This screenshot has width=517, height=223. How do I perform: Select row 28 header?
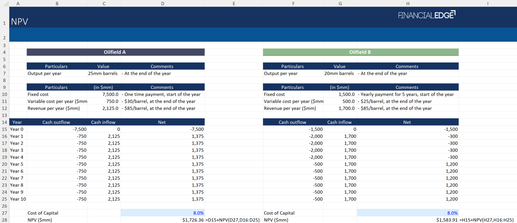pos(4,220)
